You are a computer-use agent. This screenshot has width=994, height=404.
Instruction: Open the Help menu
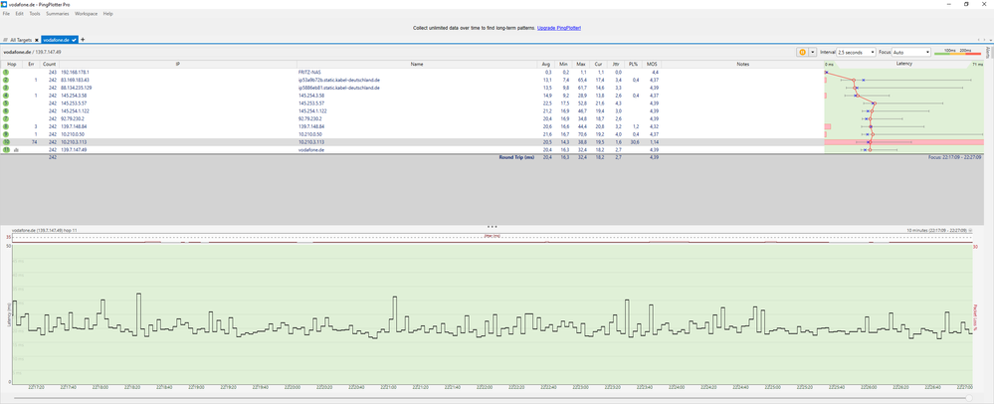[x=108, y=13]
